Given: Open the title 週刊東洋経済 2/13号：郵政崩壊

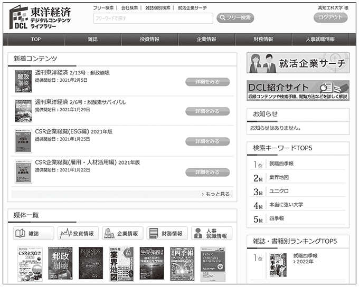Looking at the screenshot, I should [72, 73].
